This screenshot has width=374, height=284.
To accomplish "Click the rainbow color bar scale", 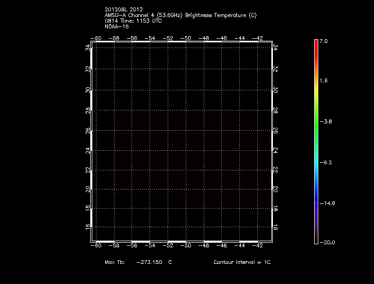I will pyautogui.click(x=316, y=141).
